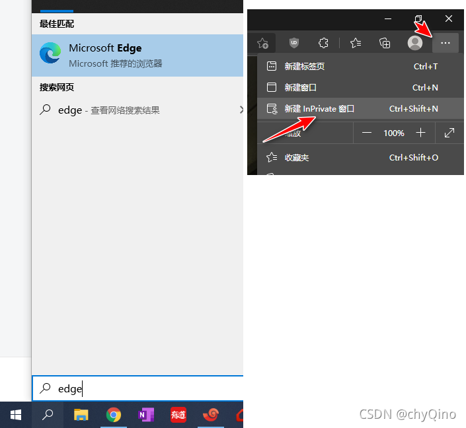Restore down the Edge window
Image resolution: width=466 pixels, height=428 pixels.
[x=418, y=18]
